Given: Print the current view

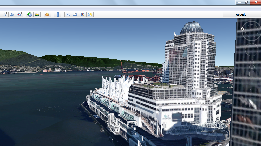Looking at the screenshot, I should click(x=75, y=15).
